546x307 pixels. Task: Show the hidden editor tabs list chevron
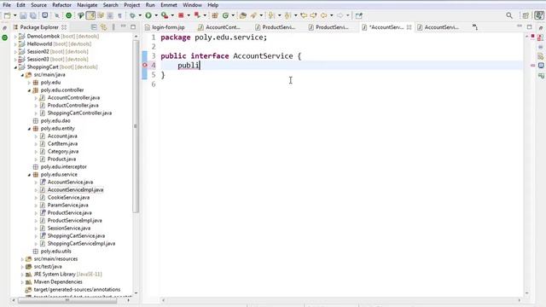pos(475,27)
